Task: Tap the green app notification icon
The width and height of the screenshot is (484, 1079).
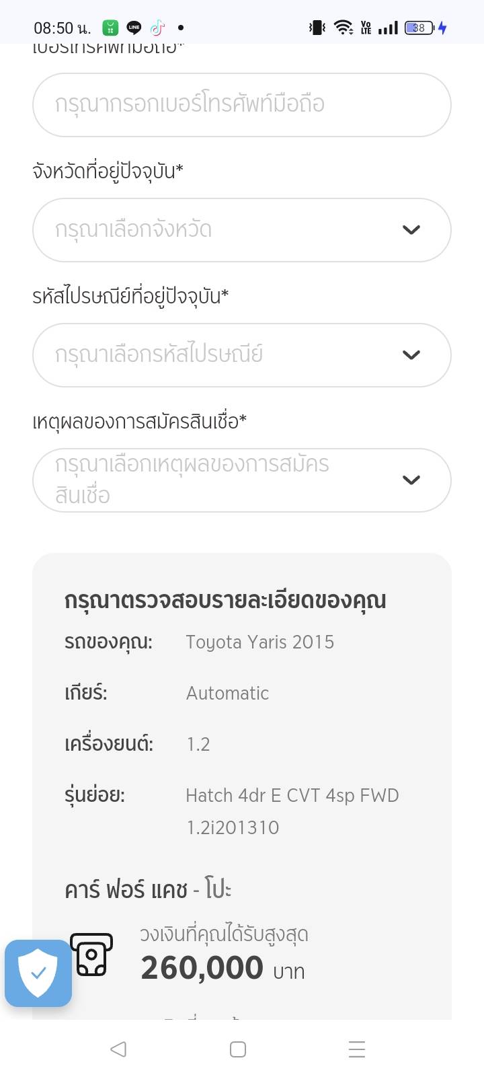Action: pyautogui.click(x=110, y=28)
